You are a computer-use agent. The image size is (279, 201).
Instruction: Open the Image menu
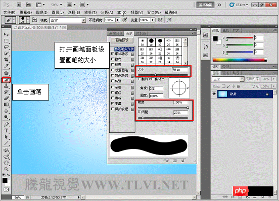[x=41, y=12]
